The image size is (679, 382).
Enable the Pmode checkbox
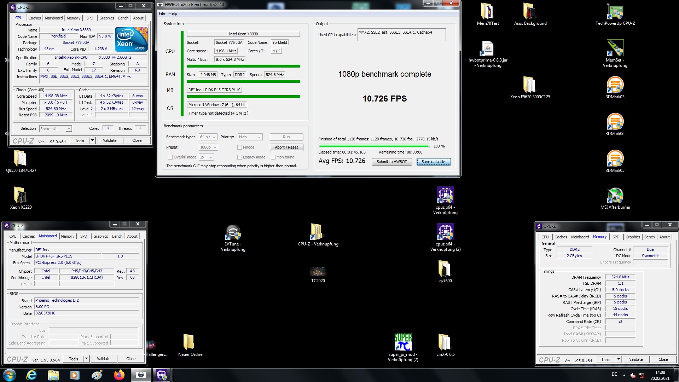point(239,147)
